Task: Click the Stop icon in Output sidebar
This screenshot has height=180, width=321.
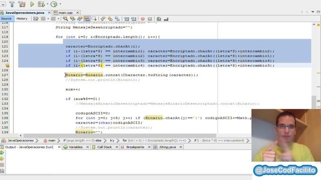Action: [2, 164]
